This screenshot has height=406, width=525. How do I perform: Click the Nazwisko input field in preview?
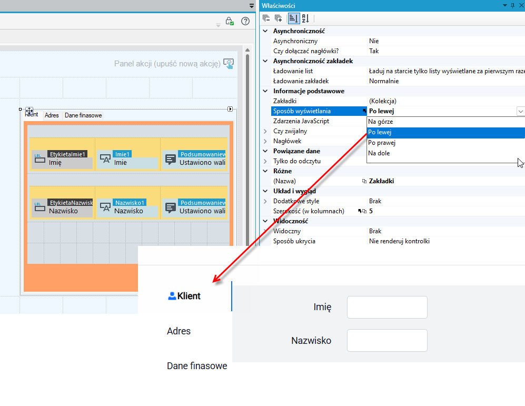coord(387,340)
